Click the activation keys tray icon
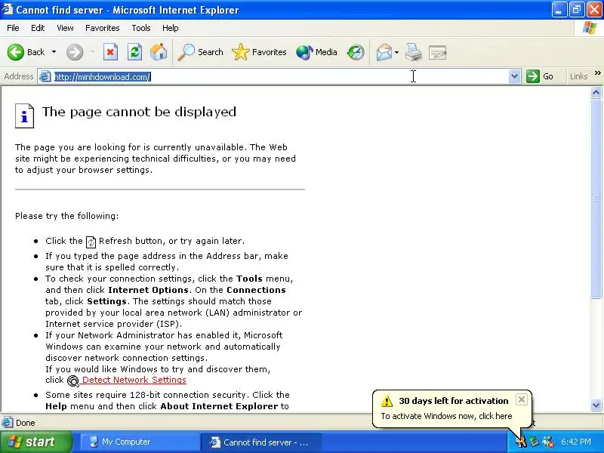 point(521,442)
